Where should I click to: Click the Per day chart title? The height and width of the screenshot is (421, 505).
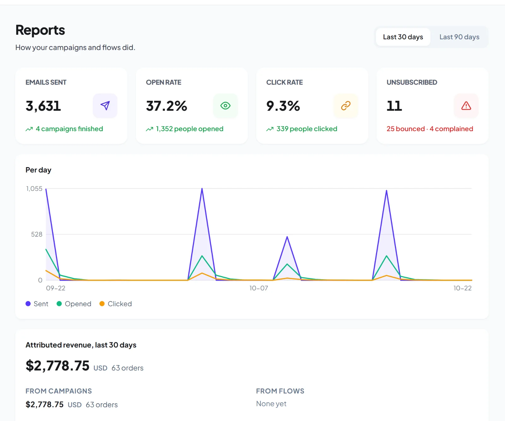coord(38,170)
